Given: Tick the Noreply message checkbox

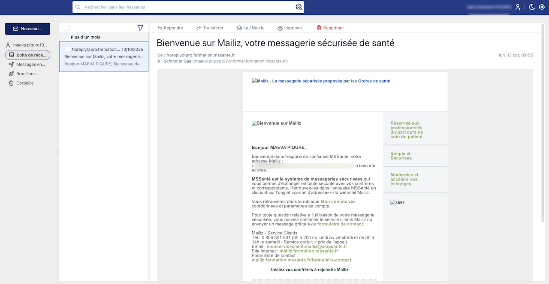Looking at the screenshot, I should coord(67,50).
